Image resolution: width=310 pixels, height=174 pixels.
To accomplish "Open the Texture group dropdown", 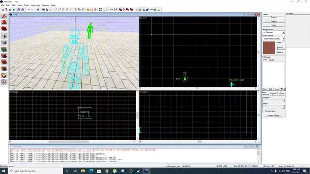I will click(274, 32).
